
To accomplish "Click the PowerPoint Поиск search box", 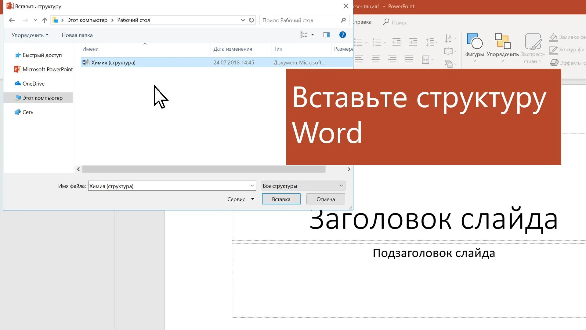I will pyautogui.click(x=395, y=22).
